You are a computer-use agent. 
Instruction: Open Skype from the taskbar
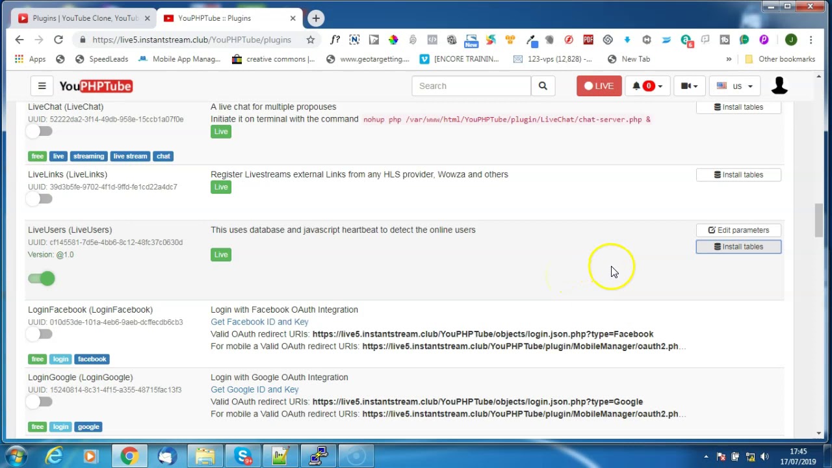click(243, 456)
